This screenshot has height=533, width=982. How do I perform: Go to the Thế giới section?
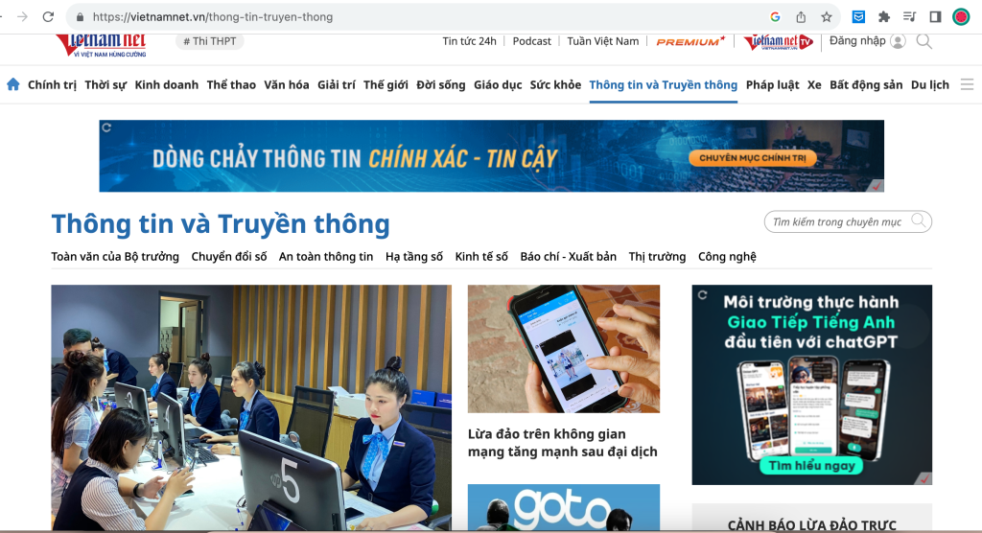(x=386, y=84)
